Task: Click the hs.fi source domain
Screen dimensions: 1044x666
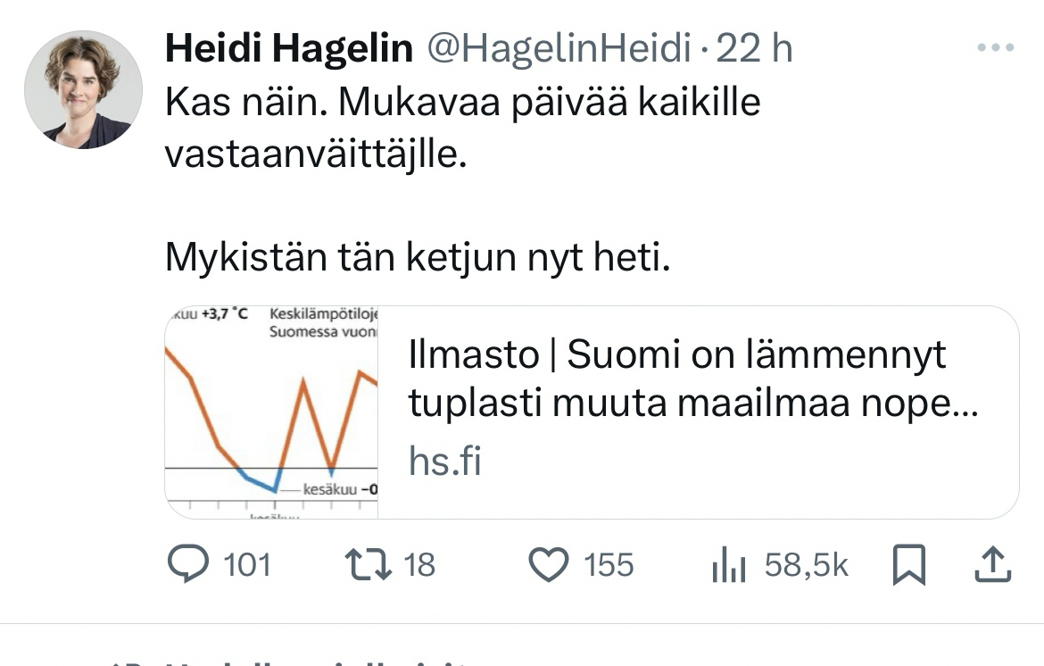Action: tap(444, 462)
